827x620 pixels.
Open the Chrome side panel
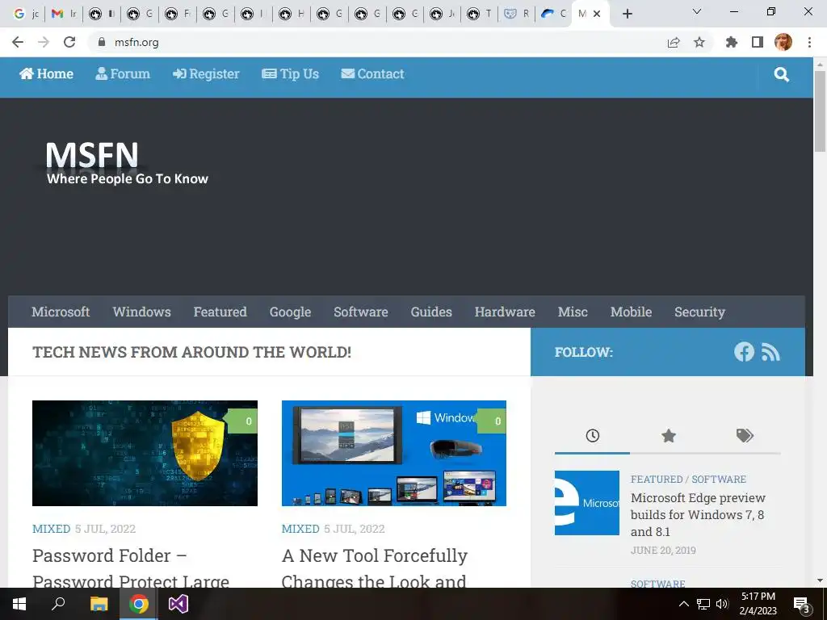pyautogui.click(x=758, y=42)
